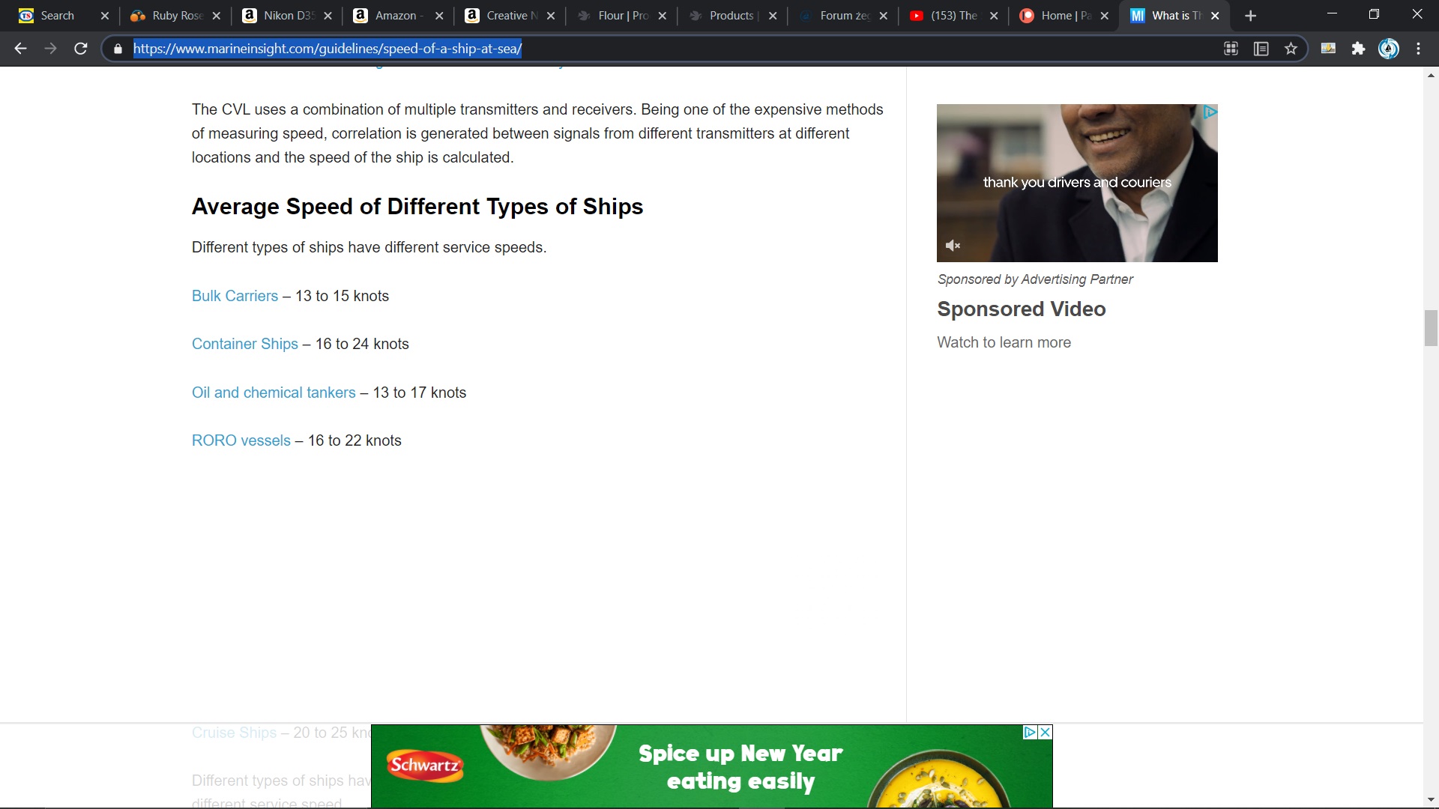Click AdChoices icon on video ad

tap(1210, 112)
